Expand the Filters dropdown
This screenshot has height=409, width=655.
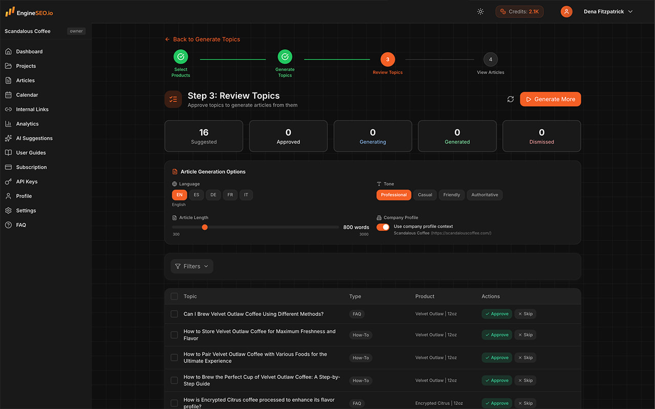(x=192, y=266)
